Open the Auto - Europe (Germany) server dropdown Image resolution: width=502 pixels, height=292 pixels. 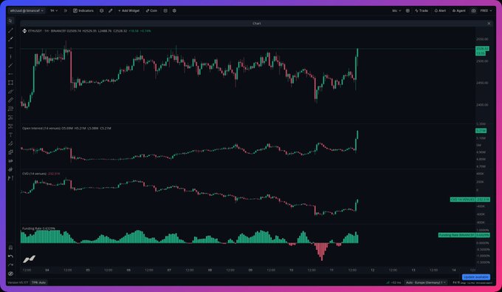pyautogui.click(x=426, y=282)
